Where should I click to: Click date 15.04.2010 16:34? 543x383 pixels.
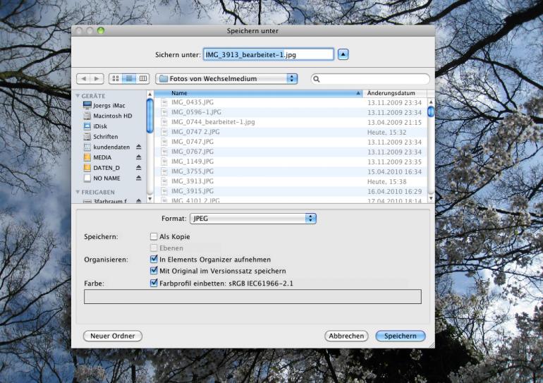coord(394,172)
